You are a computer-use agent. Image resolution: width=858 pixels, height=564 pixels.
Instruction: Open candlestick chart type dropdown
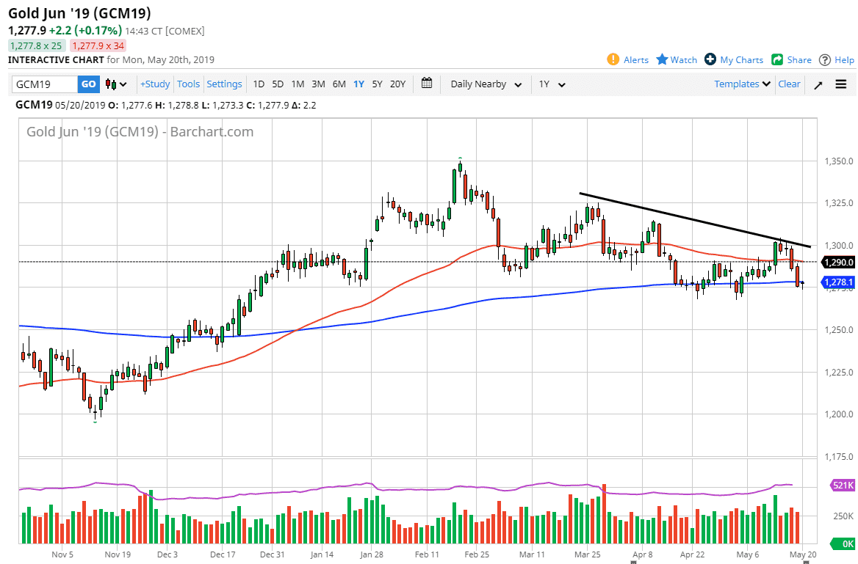116,84
